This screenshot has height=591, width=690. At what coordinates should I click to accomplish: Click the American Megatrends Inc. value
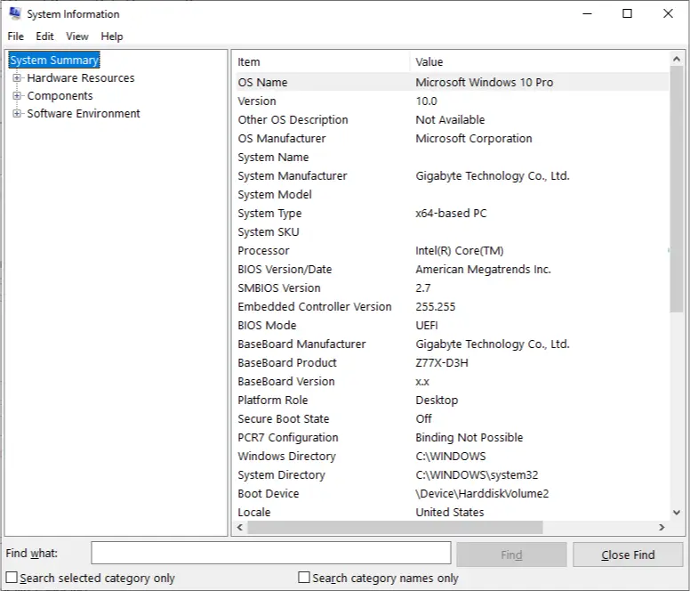tap(483, 269)
